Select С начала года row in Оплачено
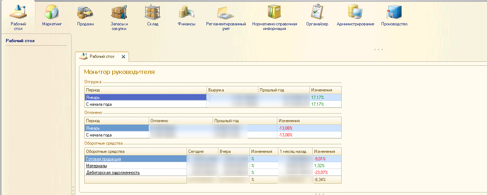Viewport: 487px width, 195px height. 116,135
